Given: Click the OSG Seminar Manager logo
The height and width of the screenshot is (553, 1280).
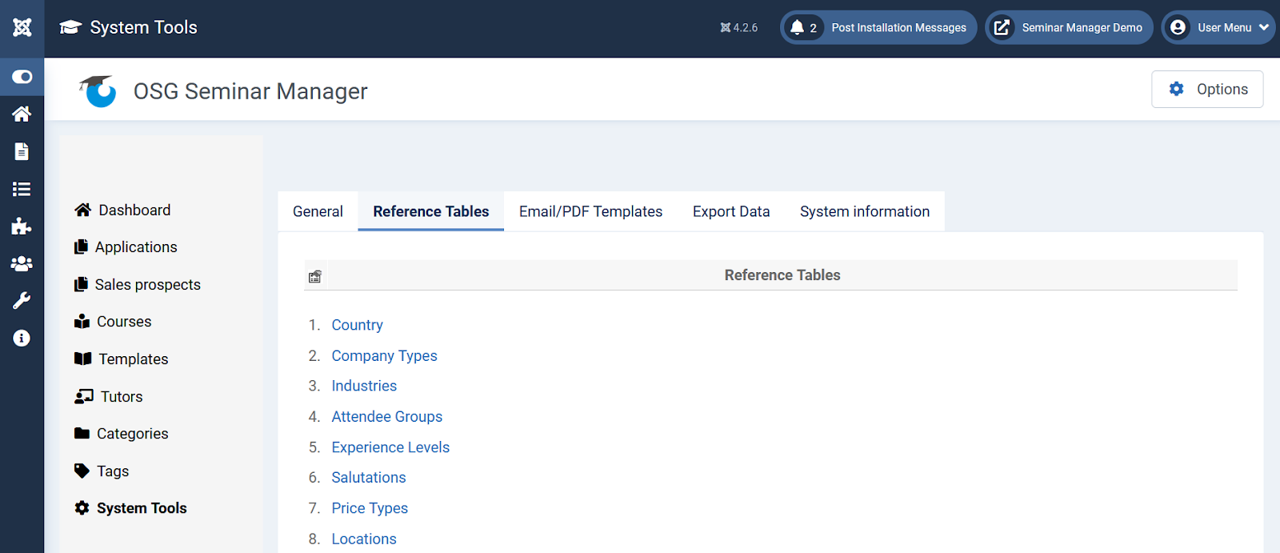Looking at the screenshot, I should [x=98, y=90].
